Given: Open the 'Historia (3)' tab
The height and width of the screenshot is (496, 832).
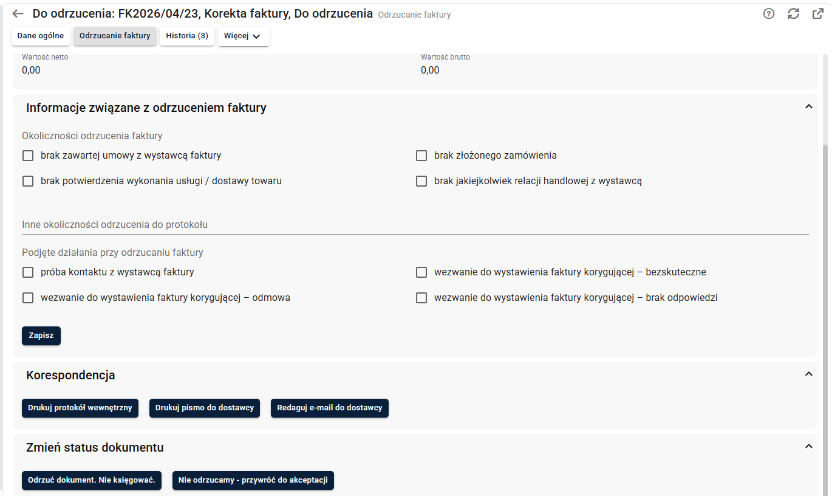Looking at the screenshot, I should coord(187,36).
